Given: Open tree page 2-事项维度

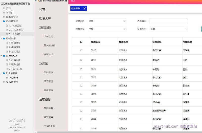Looking at the screenshot, I should 15,47.
